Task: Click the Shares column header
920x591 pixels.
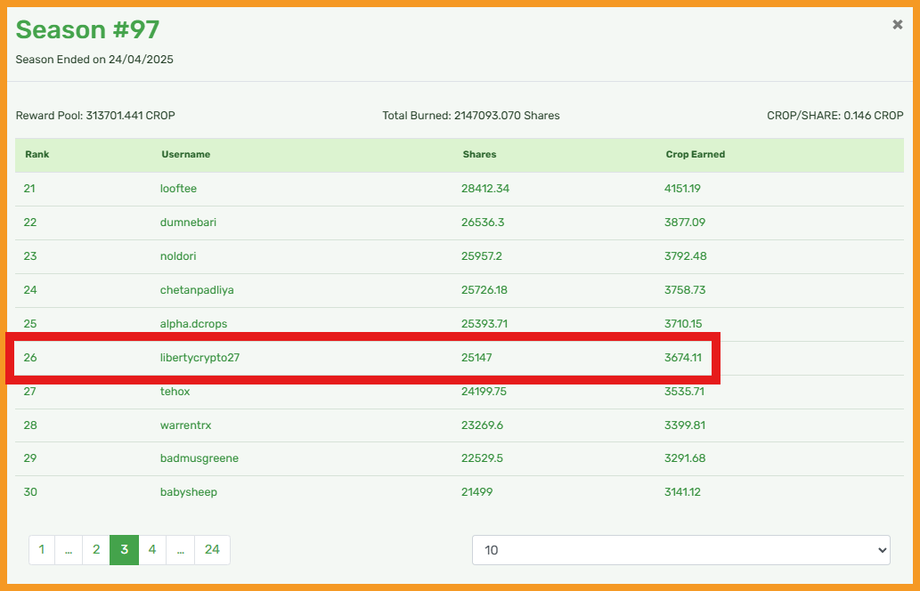Action: (x=479, y=155)
